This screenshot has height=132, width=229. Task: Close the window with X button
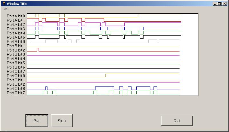point(224,4)
